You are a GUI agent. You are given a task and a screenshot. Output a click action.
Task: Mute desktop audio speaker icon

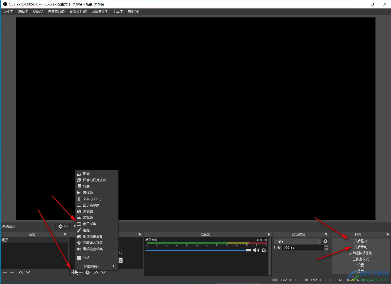click(256, 250)
